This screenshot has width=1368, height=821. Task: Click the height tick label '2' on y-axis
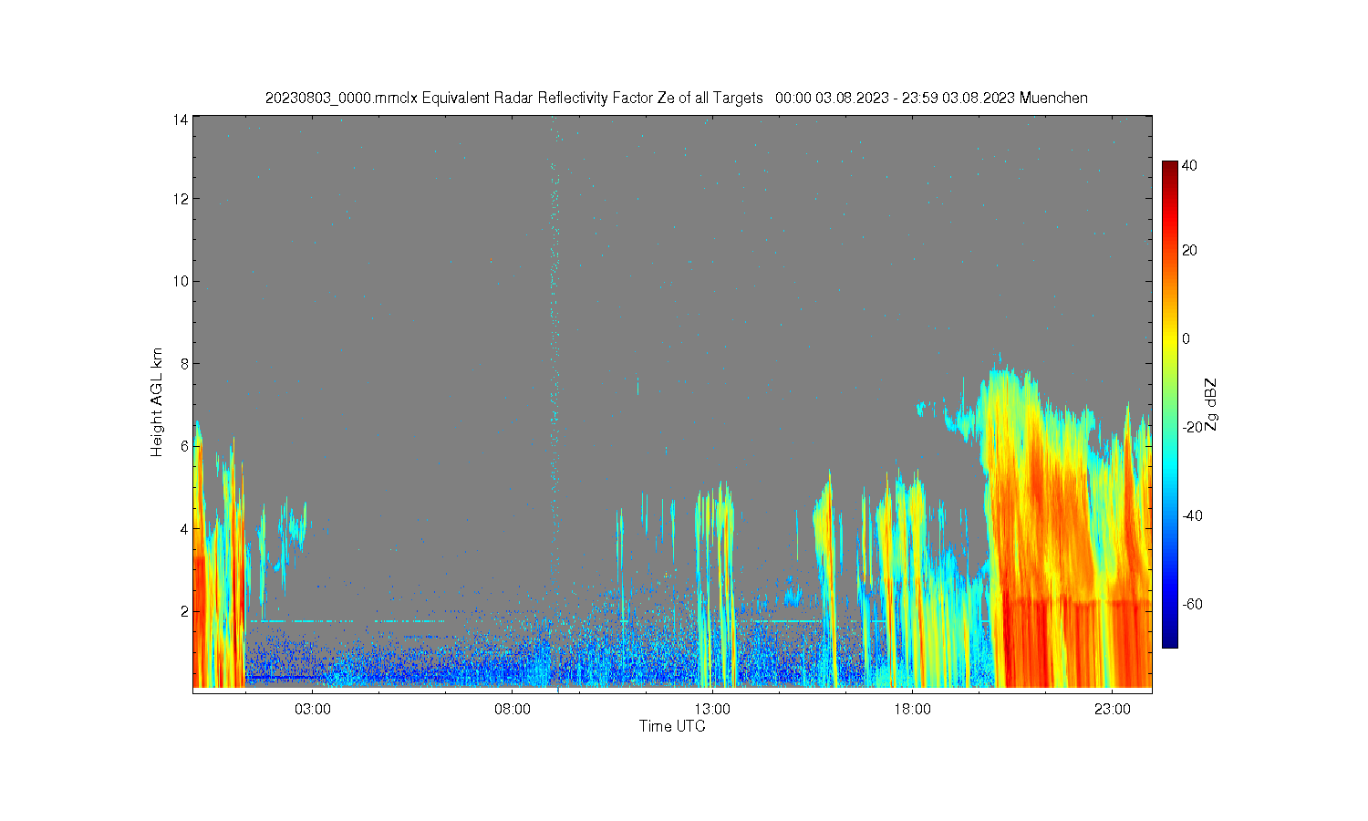(184, 611)
